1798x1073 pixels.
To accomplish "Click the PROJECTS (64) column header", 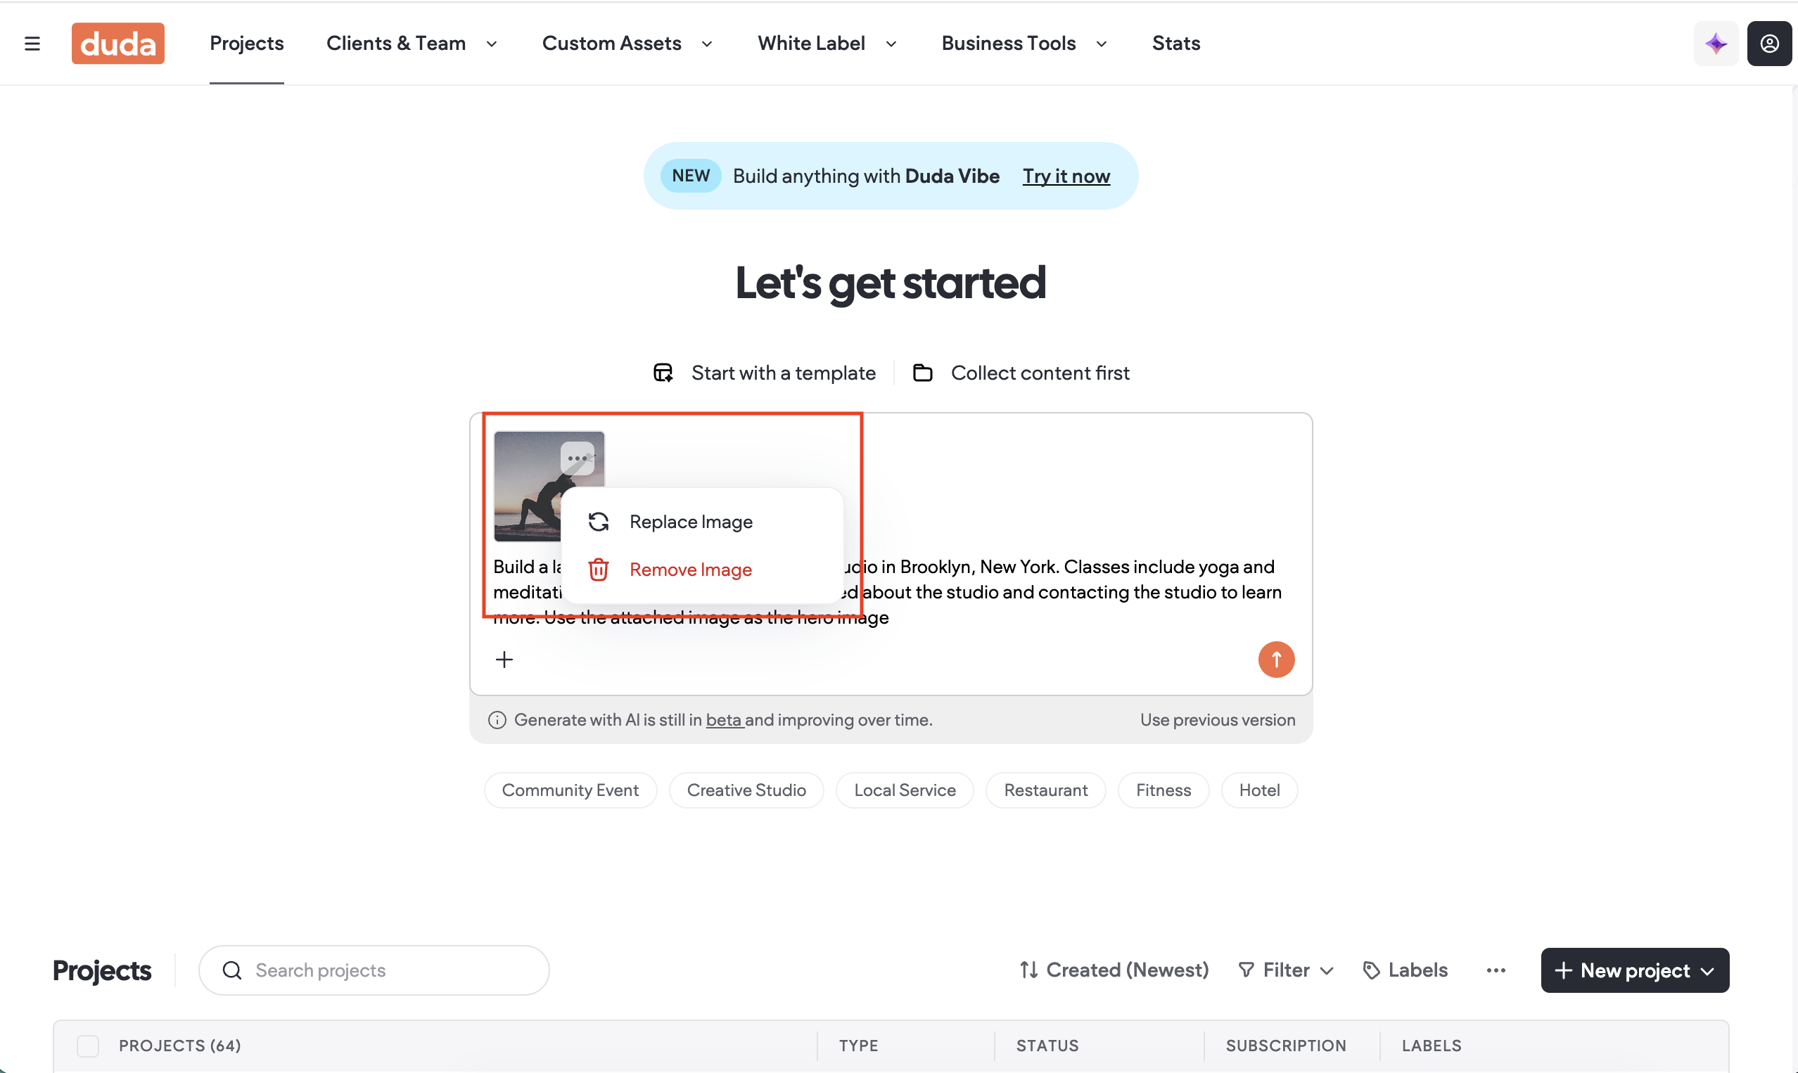I will pos(179,1046).
